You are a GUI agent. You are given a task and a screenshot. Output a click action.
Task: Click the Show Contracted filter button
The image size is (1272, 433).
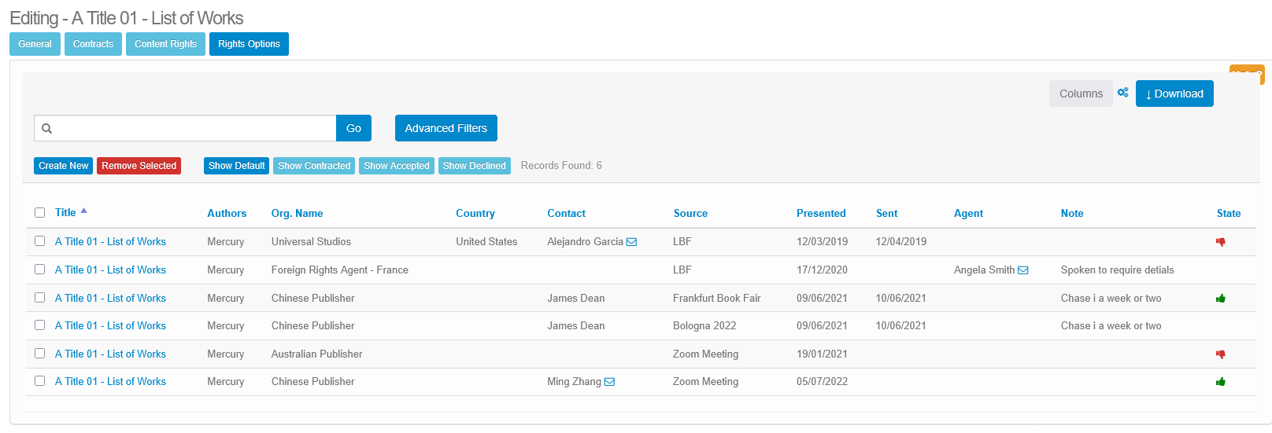tap(314, 166)
